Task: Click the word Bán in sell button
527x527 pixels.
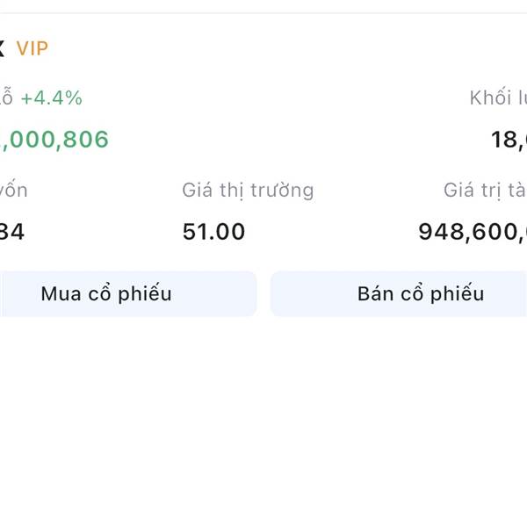Action: coord(375,293)
